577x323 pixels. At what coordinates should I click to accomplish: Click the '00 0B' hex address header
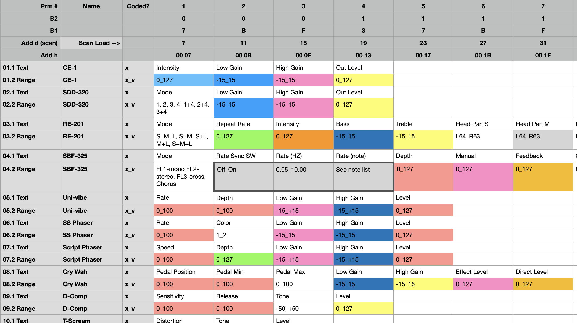244,55
